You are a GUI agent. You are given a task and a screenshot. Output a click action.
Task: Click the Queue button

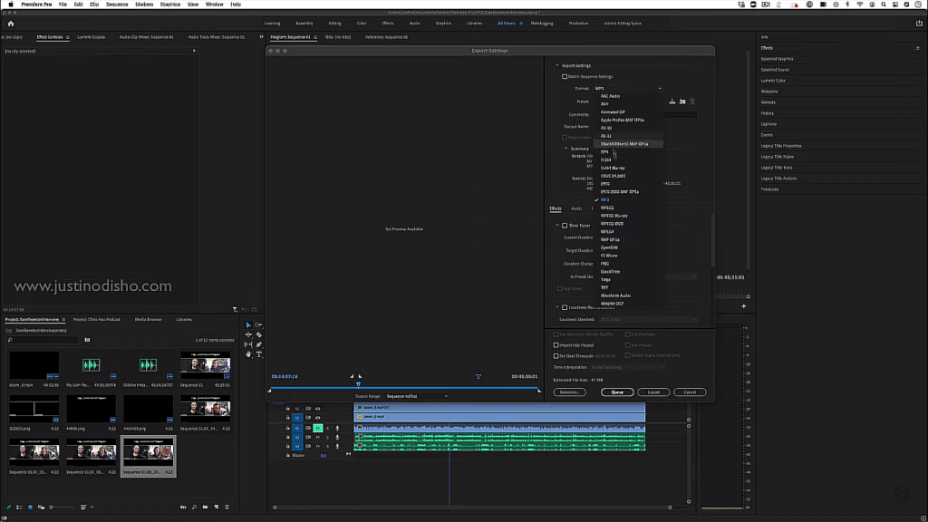tap(617, 392)
